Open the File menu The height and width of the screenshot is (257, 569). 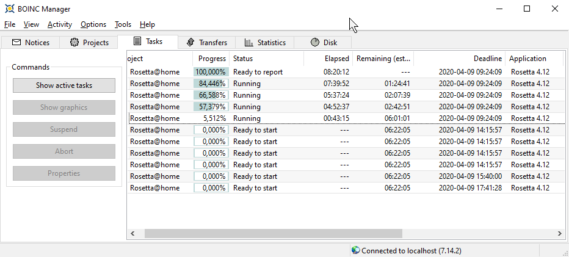(10, 24)
